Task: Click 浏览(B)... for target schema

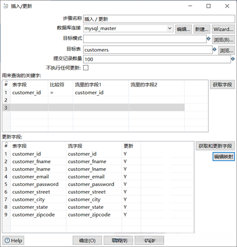Action: pos(223,40)
